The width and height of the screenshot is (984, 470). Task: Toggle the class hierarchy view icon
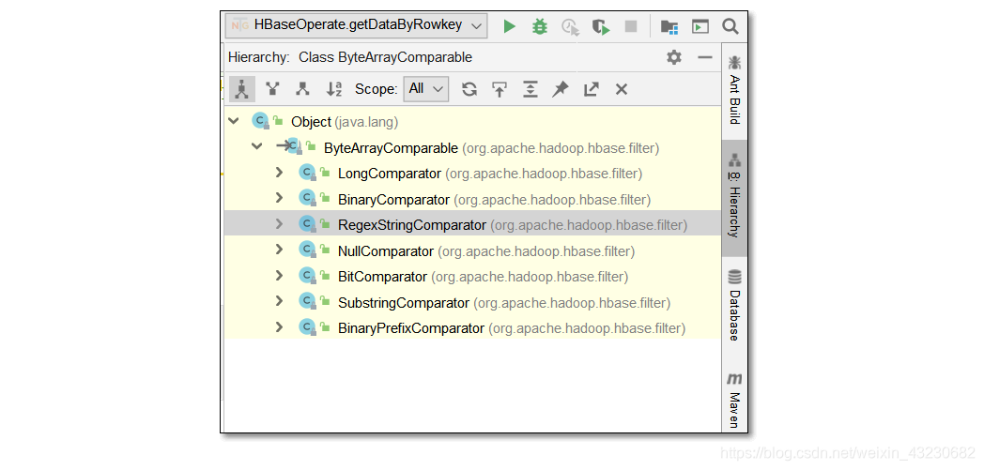point(242,89)
